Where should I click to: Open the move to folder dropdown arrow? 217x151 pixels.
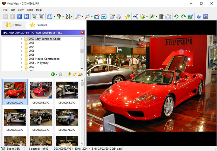click(x=147, y=17)
